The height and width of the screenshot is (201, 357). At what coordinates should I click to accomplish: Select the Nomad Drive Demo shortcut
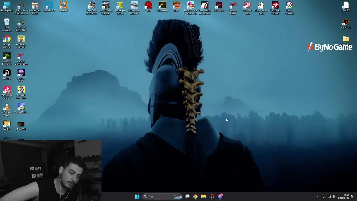pyautogui.click(x=35, y=8)
